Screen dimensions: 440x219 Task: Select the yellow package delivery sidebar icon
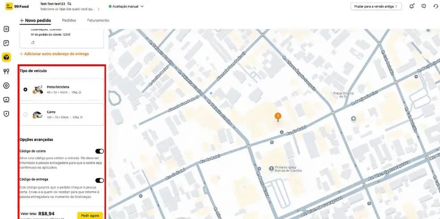tap(6, 57)
